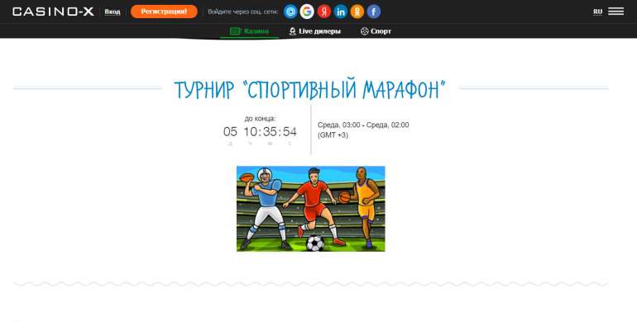Screen dimensions: 637x321
Task: Click the sports tournament illustration
Action: coord(311,209)
